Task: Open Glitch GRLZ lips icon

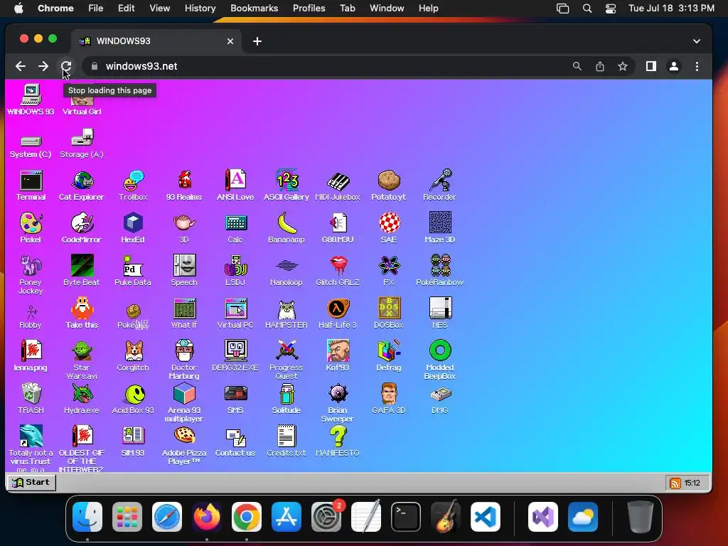Action: click(338, 271)
